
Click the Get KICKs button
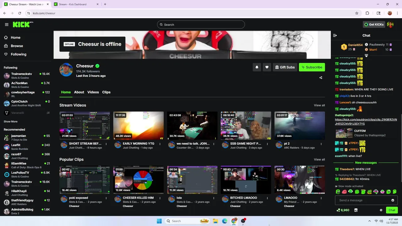click(374, 24)
